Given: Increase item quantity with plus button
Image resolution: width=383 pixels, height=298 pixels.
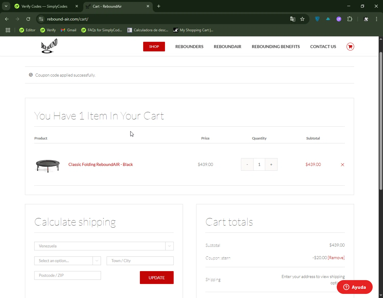Looking at the screenshot, I should coord(271,164).
